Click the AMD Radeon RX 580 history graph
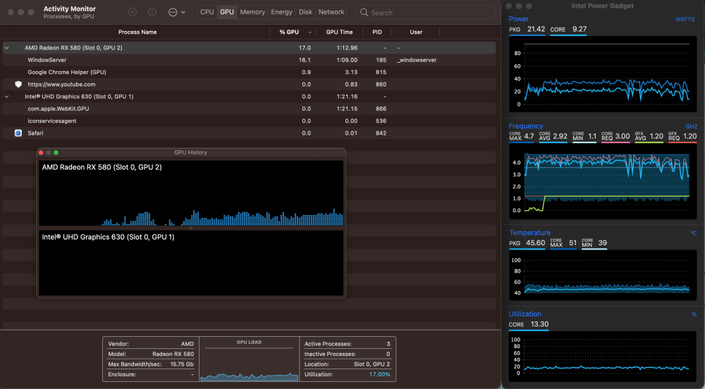This screenshot has height=389, width=705. click(191, 193)
